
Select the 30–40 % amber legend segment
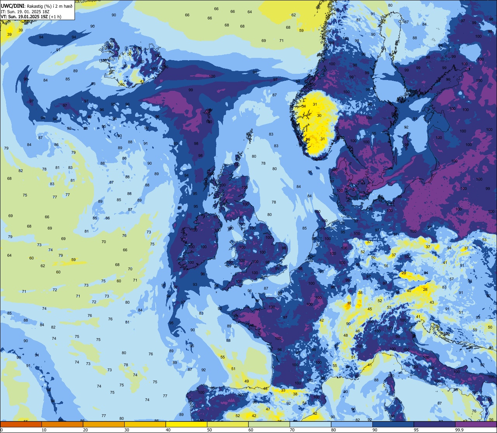[x=145, y=424]
